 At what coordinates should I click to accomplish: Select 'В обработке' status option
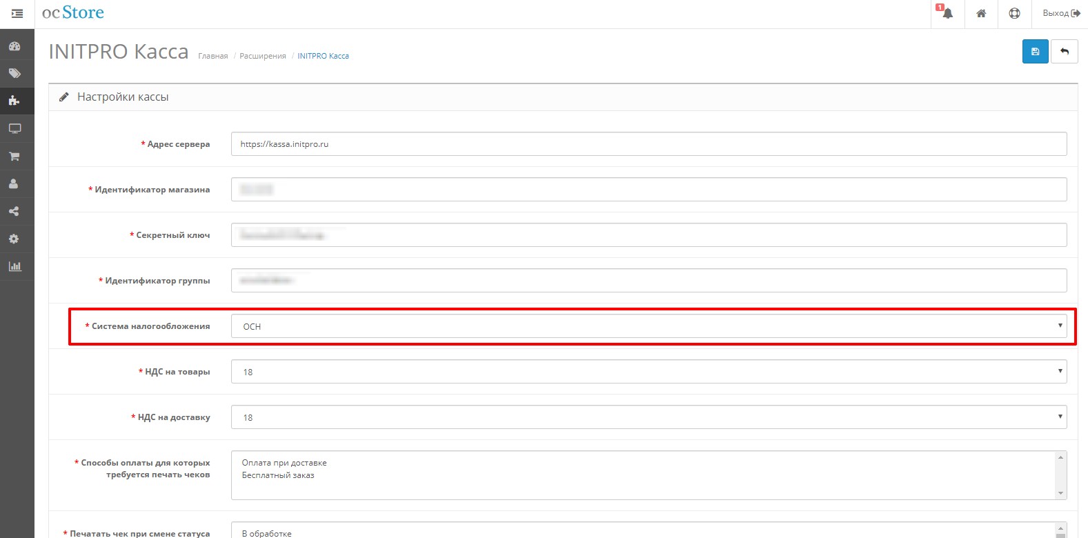[x=266, y=533]
